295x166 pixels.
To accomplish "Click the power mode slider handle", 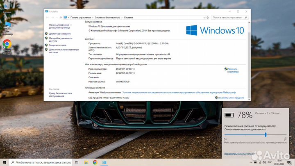I will pyautogui.click(x=265, y=134).
